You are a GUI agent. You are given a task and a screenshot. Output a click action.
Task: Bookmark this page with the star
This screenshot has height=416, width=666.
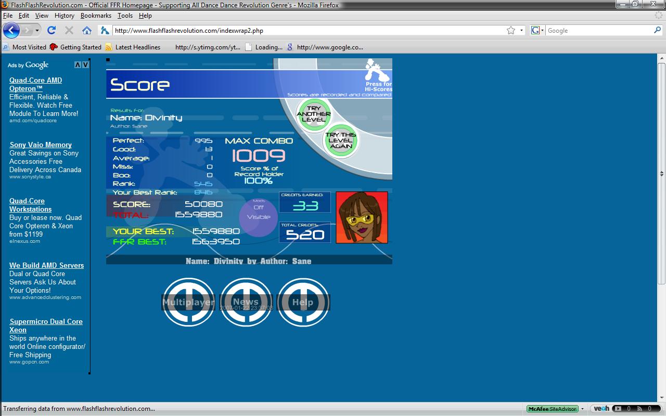[511, 30]
